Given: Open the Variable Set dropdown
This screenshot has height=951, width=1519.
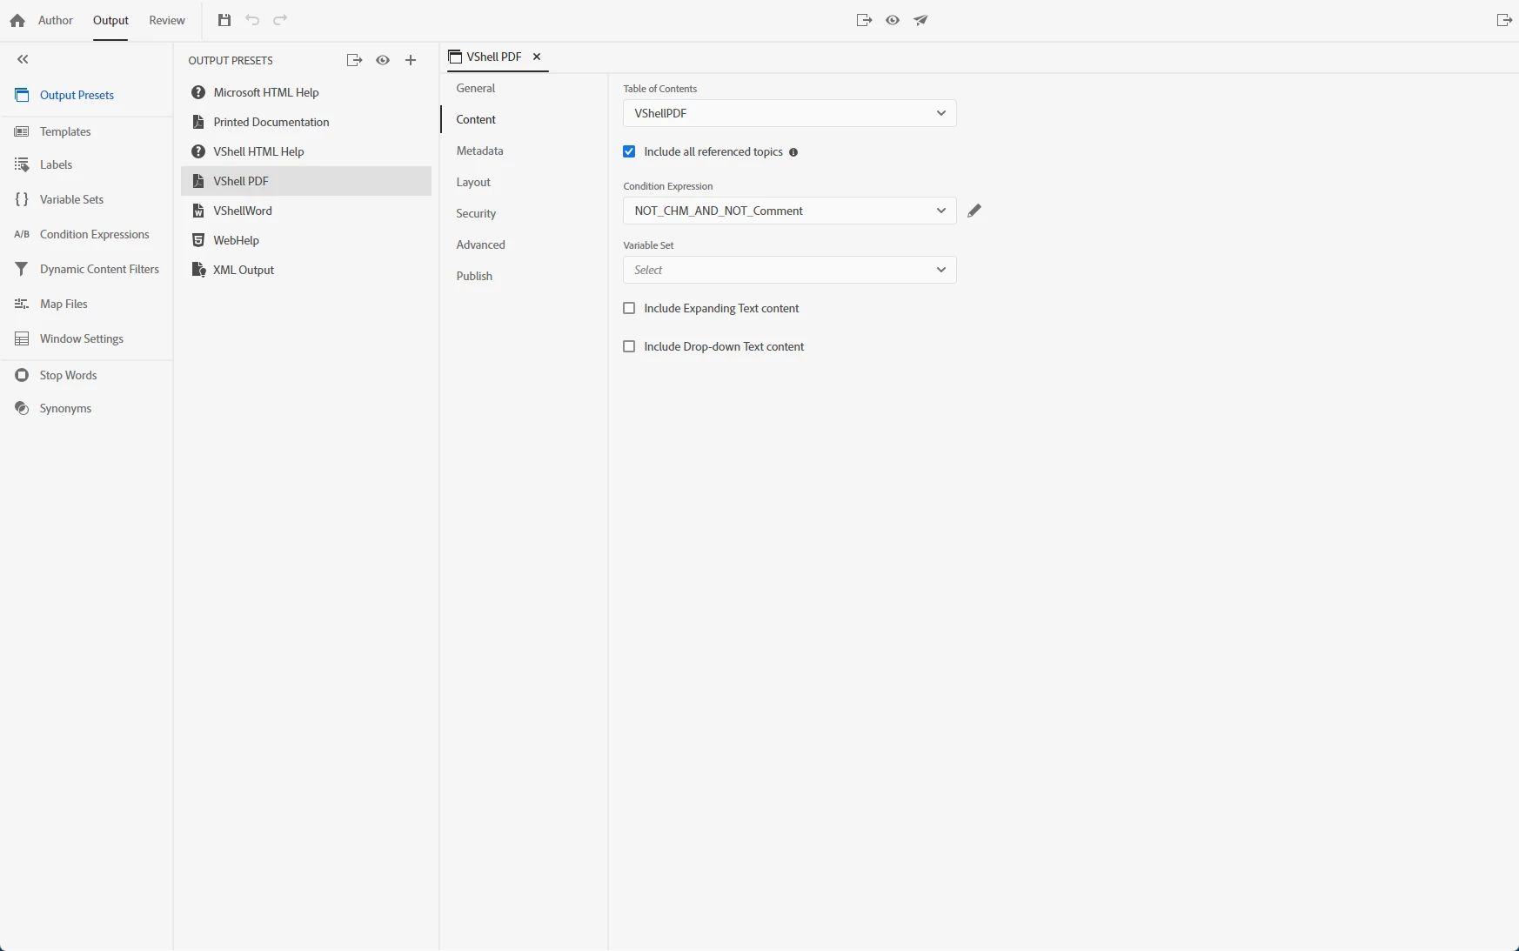Looking at the screenshot, I should [790, 270].
